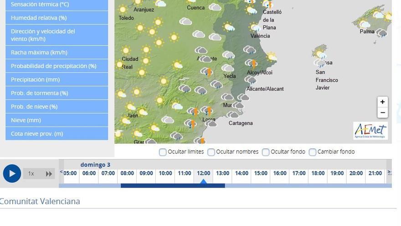Click the storm icon near Alcoy/Alcoi
This screenshot has width=401, height=226.
(x=251, y=63)
